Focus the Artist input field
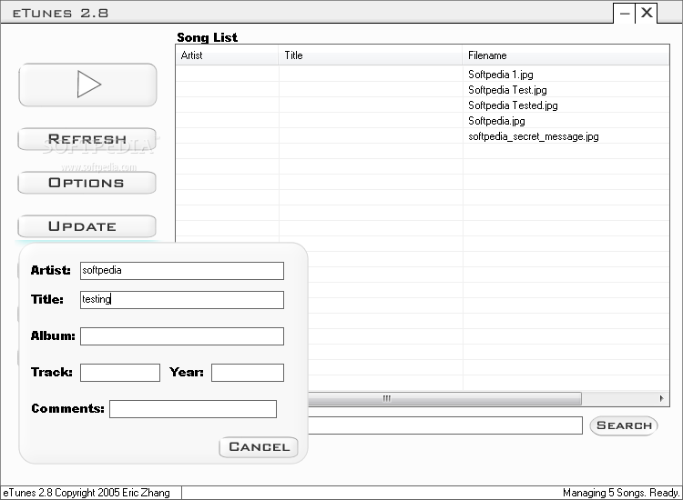 click(x=182, y=270)
